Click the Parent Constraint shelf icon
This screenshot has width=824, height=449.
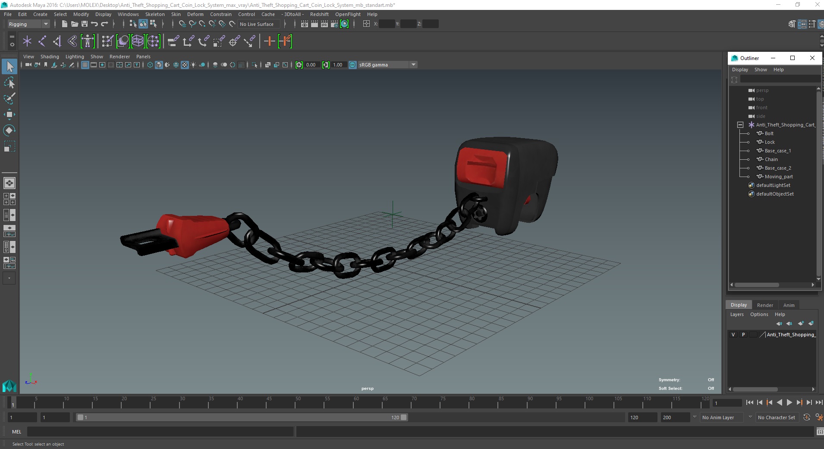[x=173, y=41]
